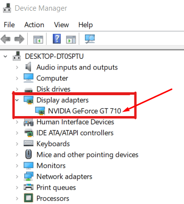Click the Back arrow toolbar icon
The width and height of the screenshot is (184, 204).
[5, 39]
